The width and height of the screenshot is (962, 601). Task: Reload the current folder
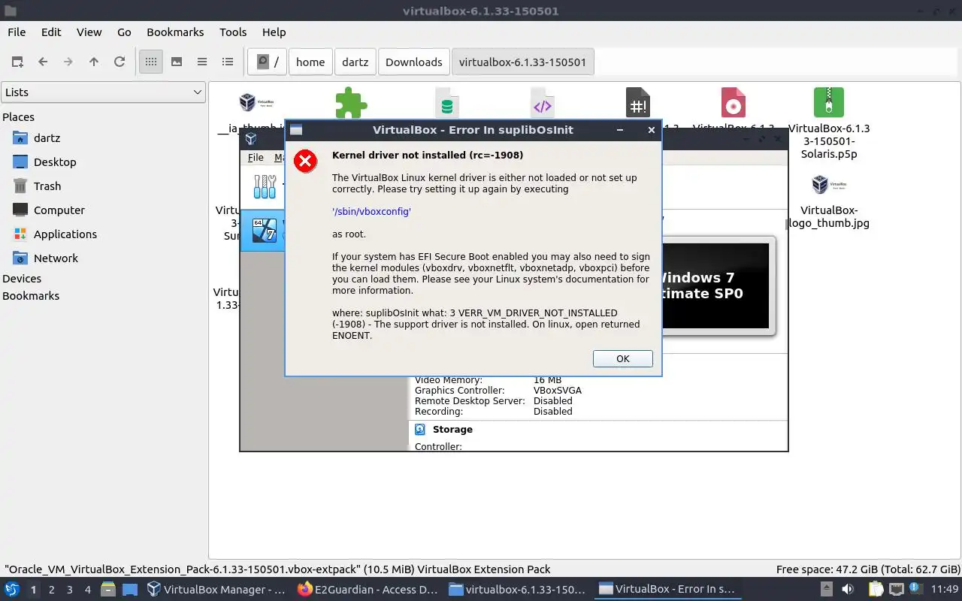coord(119,62)
